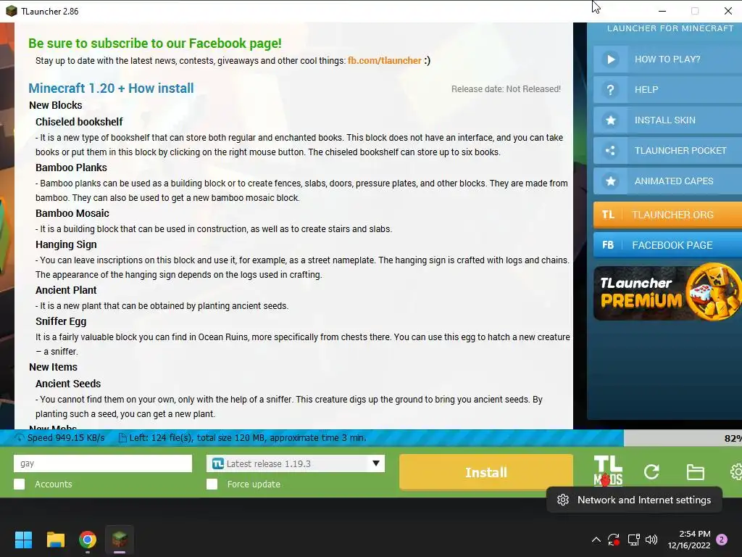Open TLAUNCHER POCKET menu item
The image size is (742, 557).
click(x=667, y=151)
